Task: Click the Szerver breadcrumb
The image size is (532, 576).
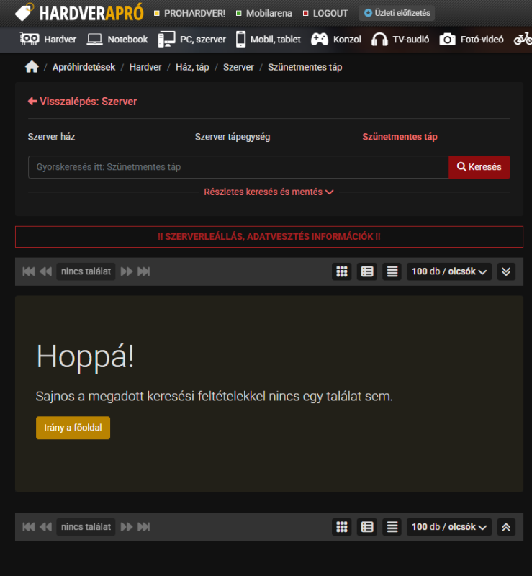Action: tap(238, 67)
